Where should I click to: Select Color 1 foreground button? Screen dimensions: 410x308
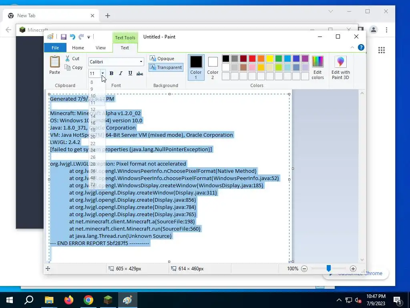[196, 67]
